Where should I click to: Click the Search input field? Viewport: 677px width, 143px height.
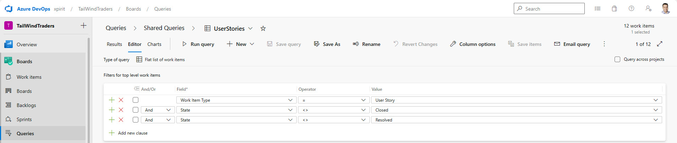[x=549, y=8]
